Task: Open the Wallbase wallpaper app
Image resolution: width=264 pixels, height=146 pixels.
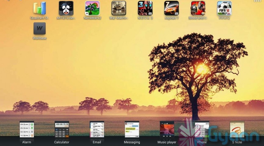Action: (x=40, y=29)
